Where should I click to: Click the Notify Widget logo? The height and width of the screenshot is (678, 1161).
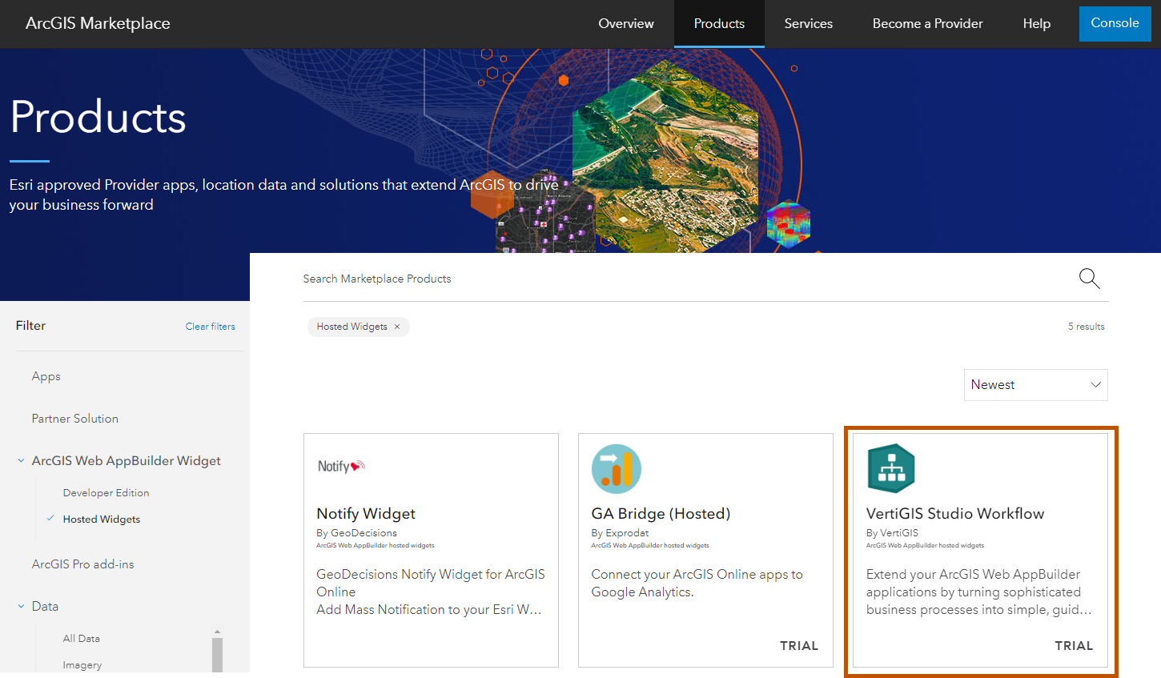341,465
